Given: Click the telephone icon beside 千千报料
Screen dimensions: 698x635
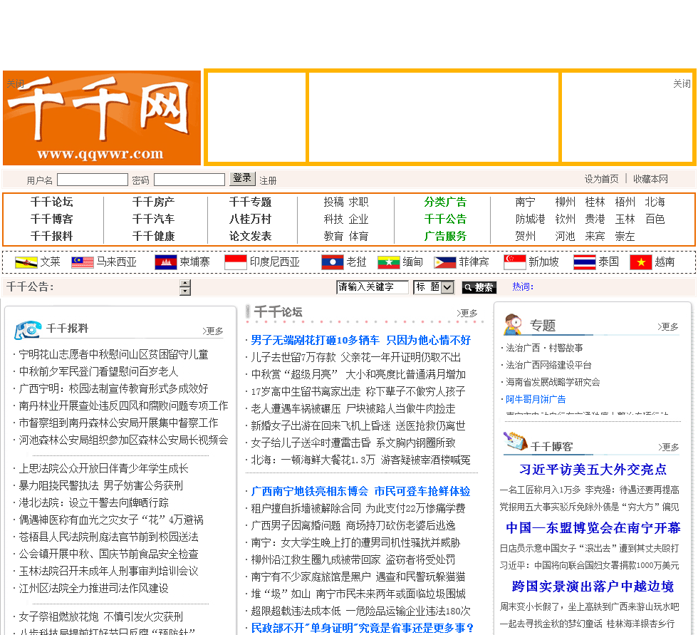Looking at the screenshot, I should 28,330.
